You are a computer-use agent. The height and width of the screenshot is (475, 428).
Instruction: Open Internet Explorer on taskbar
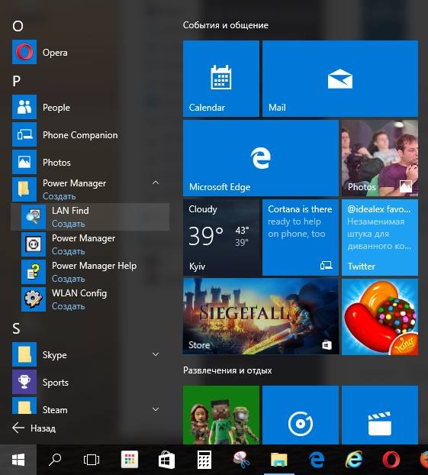point(354,460)
